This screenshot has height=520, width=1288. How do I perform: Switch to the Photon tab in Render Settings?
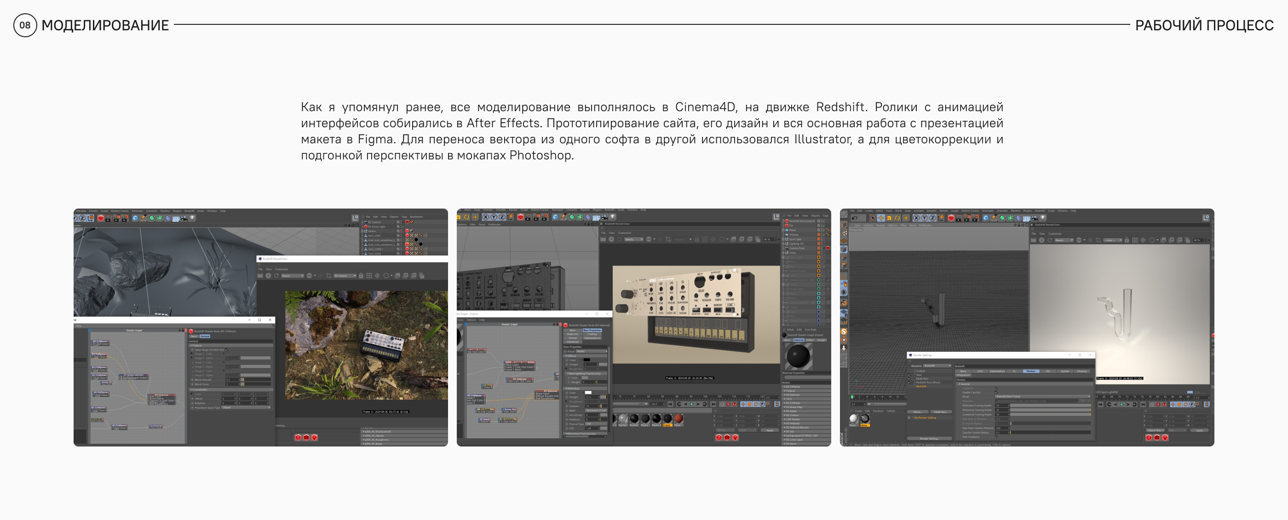(x=1031, y=371)
